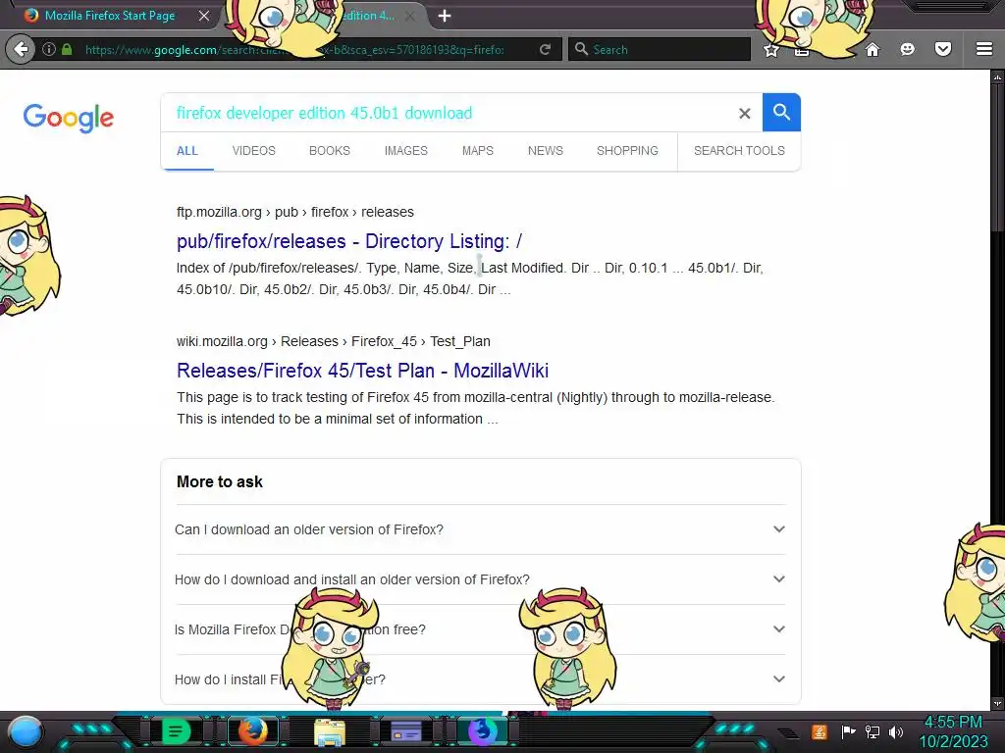Click the wiki.mozilla.org breadcrumb path
Viewport: 1005px width, 753px height.
[x=334, y=341]
